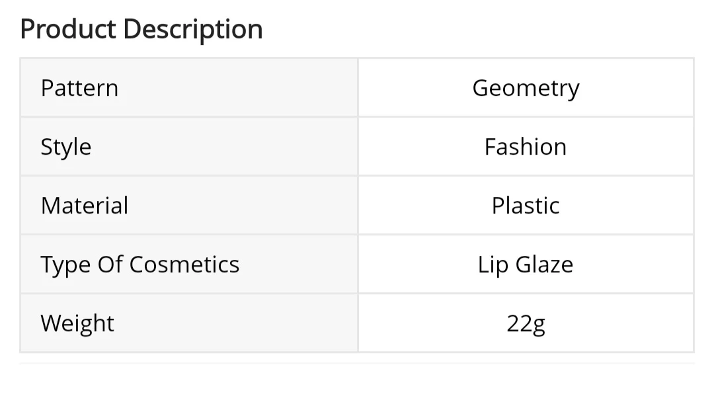The height and width of the screenshot is (400, 714).
Task: Click blank gray space right of Weight label
Action: click(238, 323)
